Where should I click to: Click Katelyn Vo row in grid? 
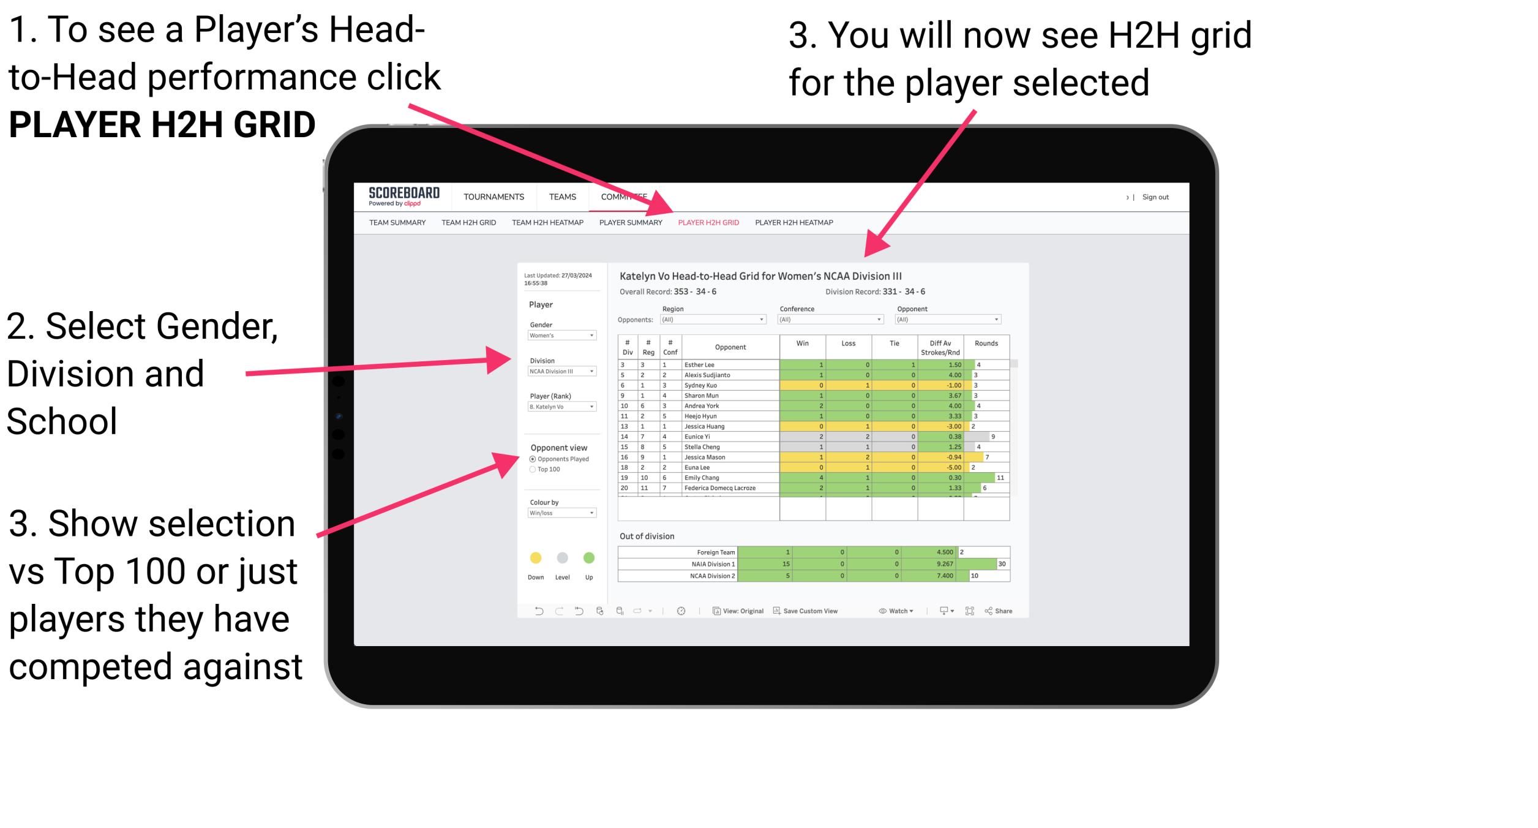[x=560, y=406]
